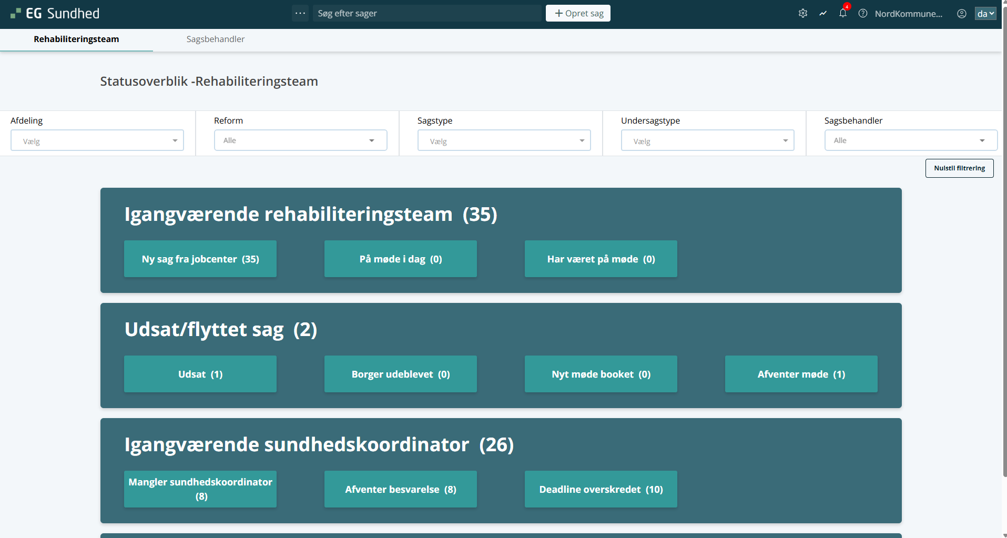
Task: Open the settings gear in the header
Action: click(802, 14)
